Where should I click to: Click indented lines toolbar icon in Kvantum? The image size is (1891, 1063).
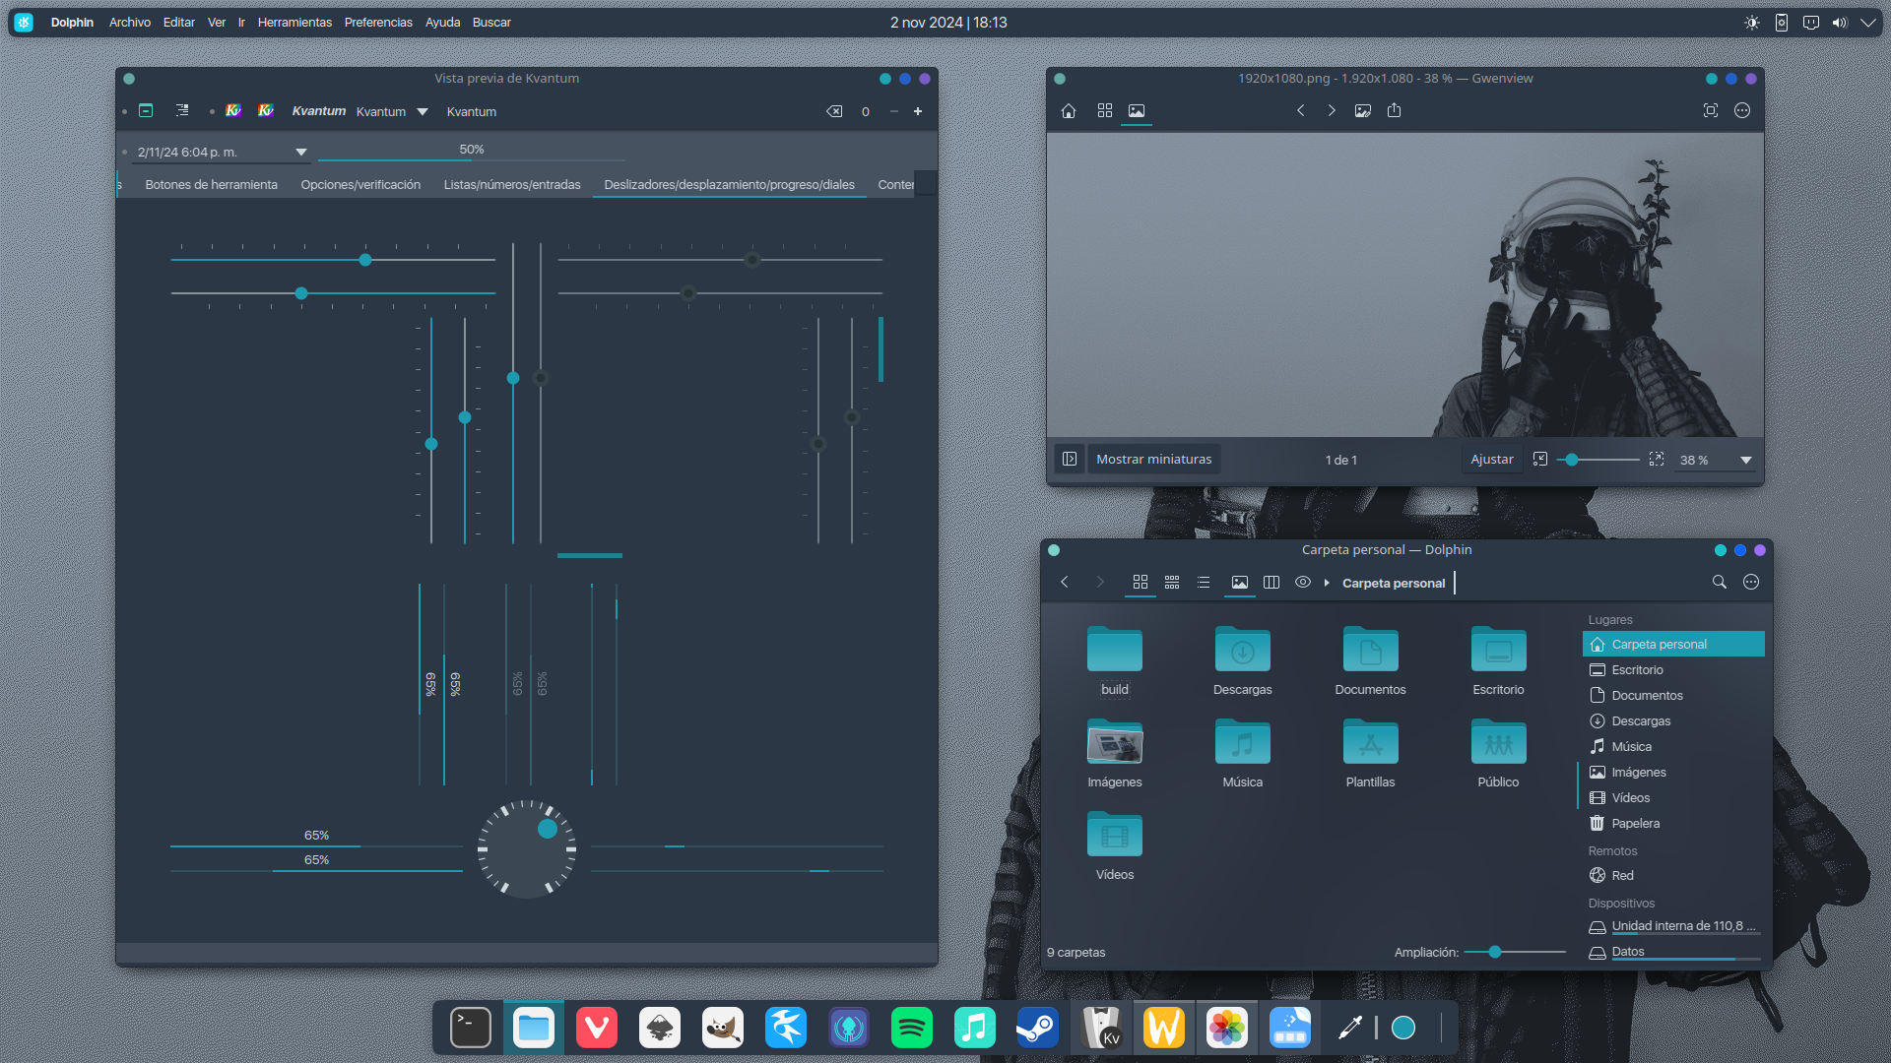tap(182, 111)
